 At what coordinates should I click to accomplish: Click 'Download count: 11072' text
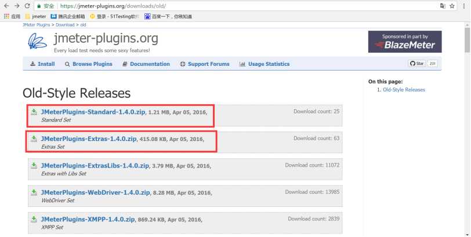312,165
